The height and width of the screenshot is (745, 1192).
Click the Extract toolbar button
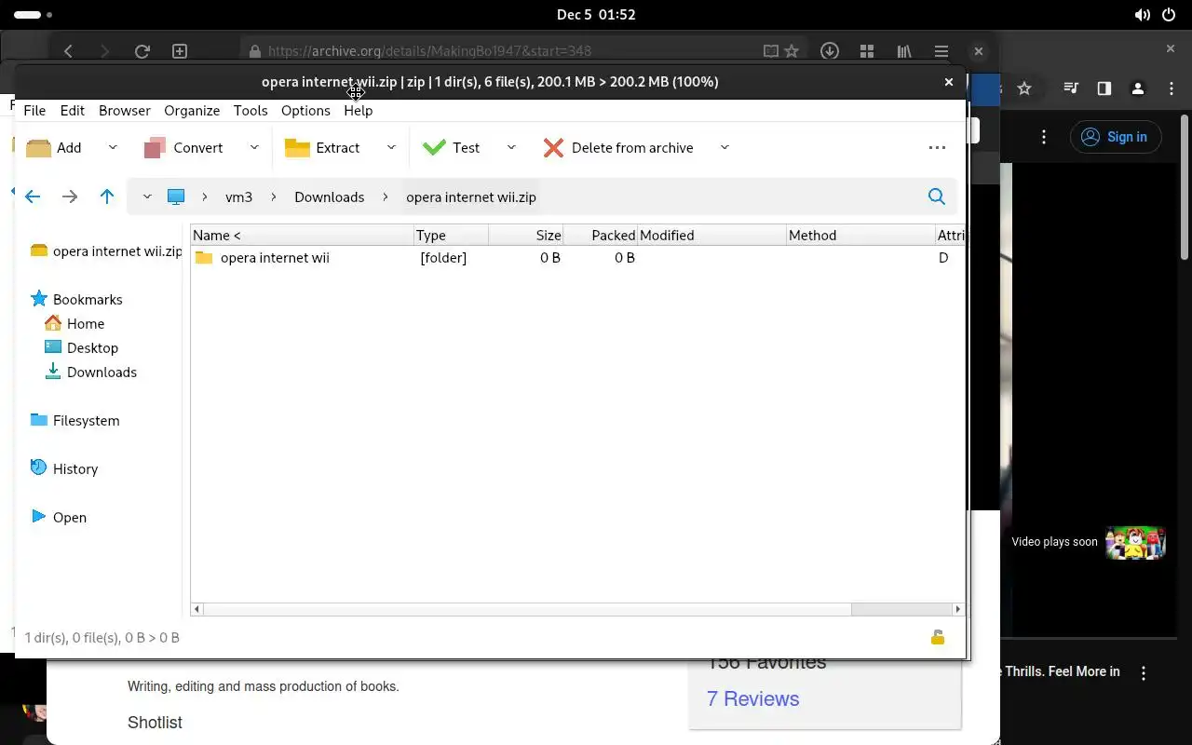point(322,147)
